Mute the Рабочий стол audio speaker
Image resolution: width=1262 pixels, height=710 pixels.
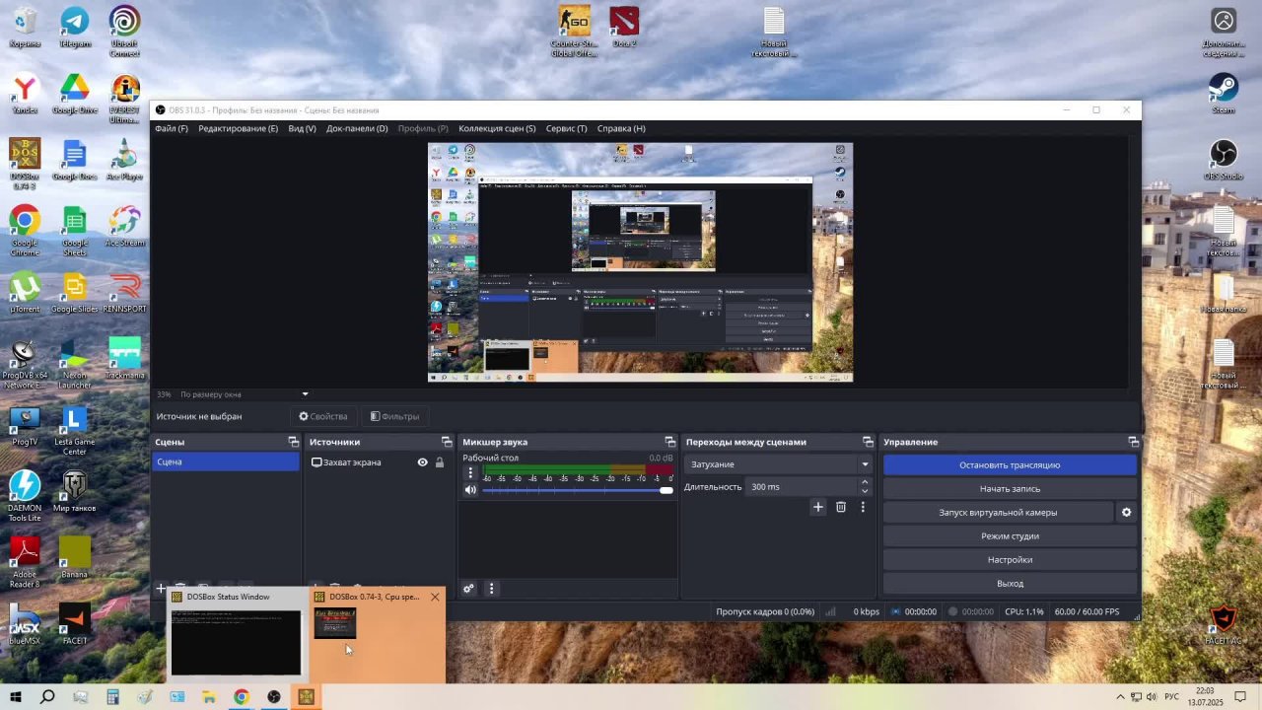point(470,490)
